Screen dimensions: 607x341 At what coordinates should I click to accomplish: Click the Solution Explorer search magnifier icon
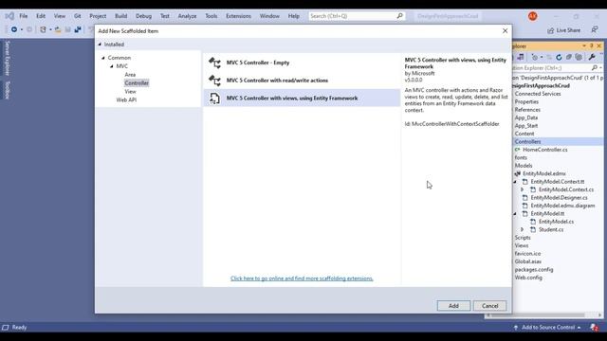(x=595, y=67)
